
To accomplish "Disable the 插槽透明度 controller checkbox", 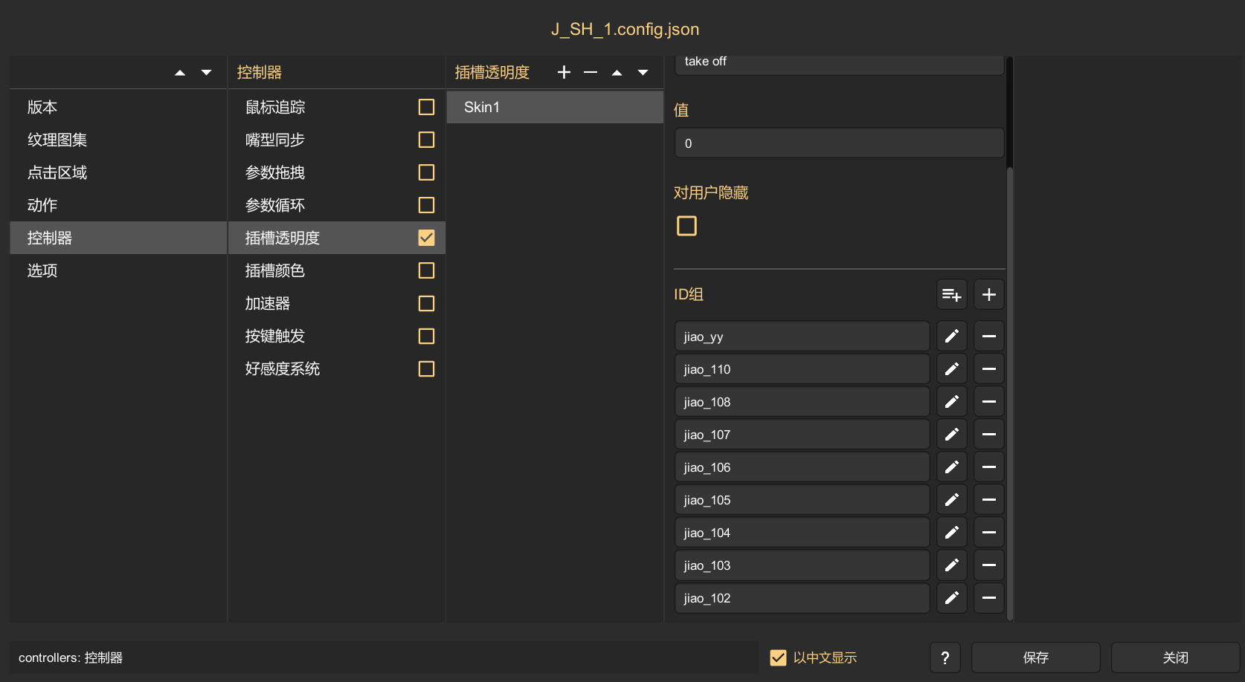I will (427, 238).
